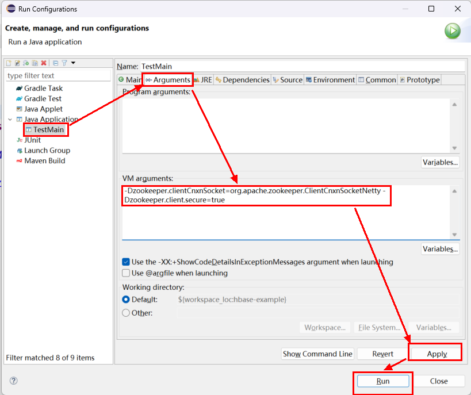
Task: Open help via question mark icon
Action: pyautogui.click(x=14, y=381)
